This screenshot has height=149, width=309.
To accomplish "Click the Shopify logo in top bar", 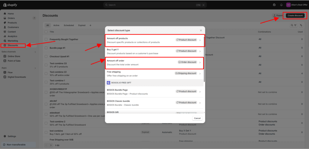I will tap(9, 5).
